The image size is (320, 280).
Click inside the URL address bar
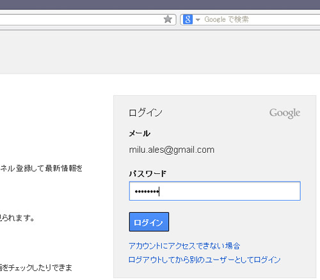[x=81, y=20]
